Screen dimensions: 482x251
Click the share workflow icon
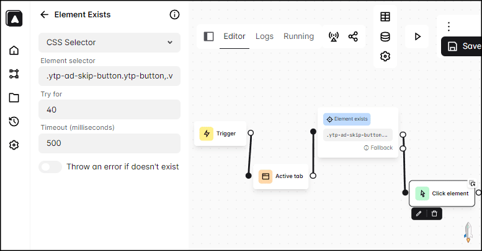[353, 36]
